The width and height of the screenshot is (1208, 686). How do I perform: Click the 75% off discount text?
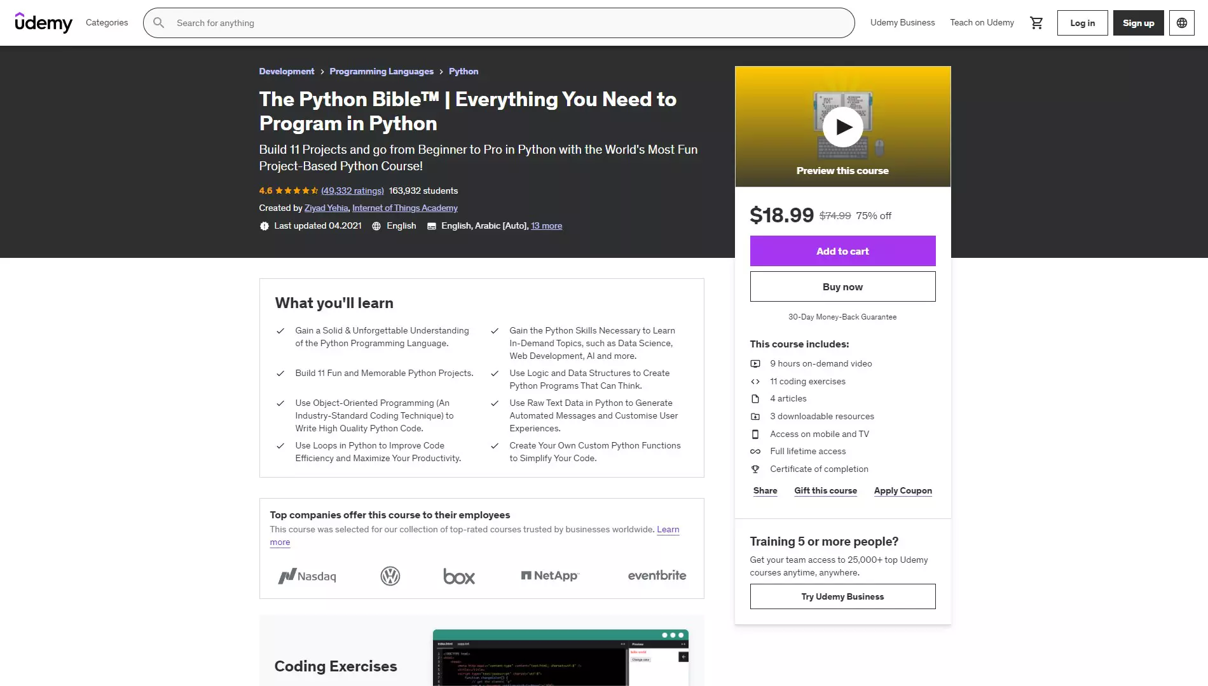click(x=874, y=216)
